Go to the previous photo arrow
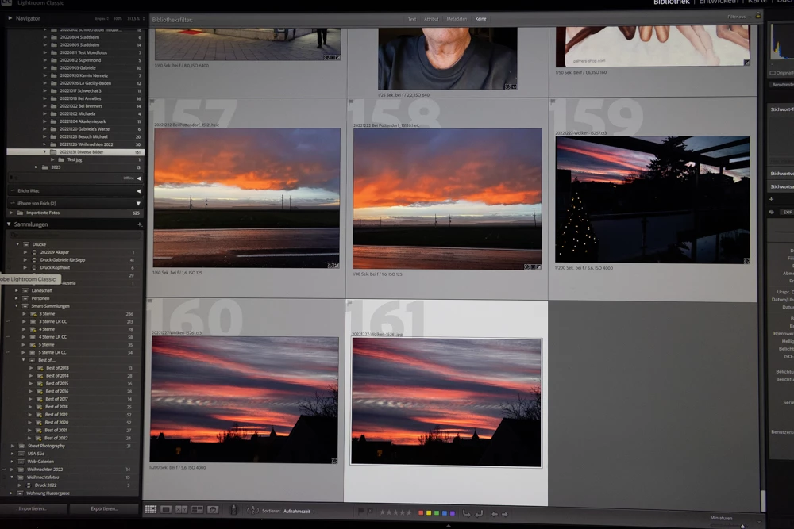 (x=494, y=514)
